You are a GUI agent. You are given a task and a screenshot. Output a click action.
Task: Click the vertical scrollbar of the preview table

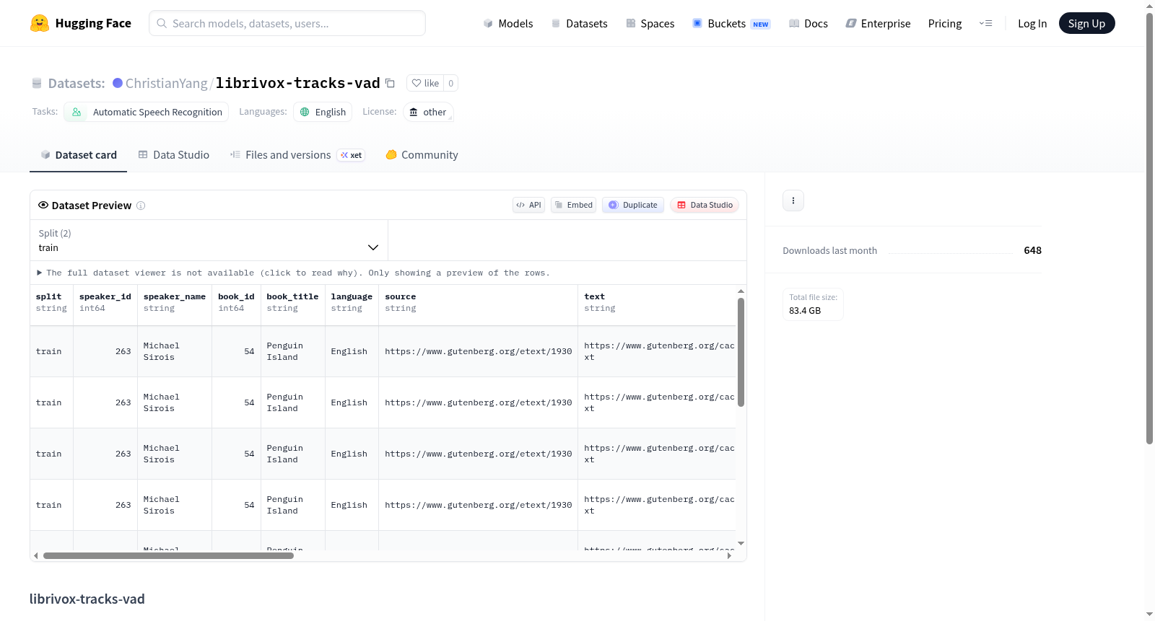741,352
